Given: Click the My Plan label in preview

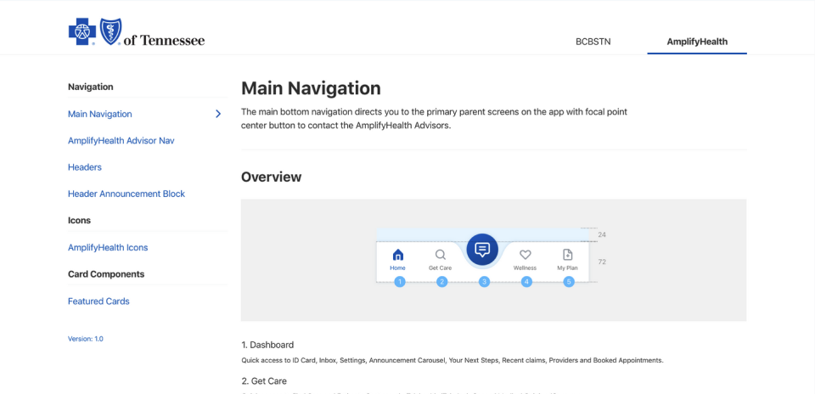Looking at the screenshot, I should 568,268.
